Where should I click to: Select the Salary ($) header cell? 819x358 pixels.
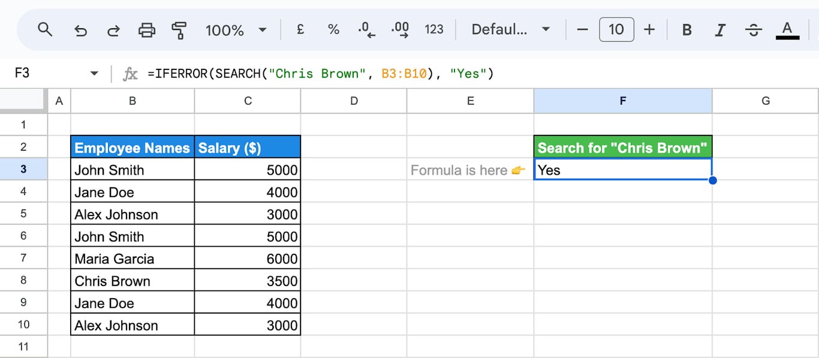tap(248, 147)
